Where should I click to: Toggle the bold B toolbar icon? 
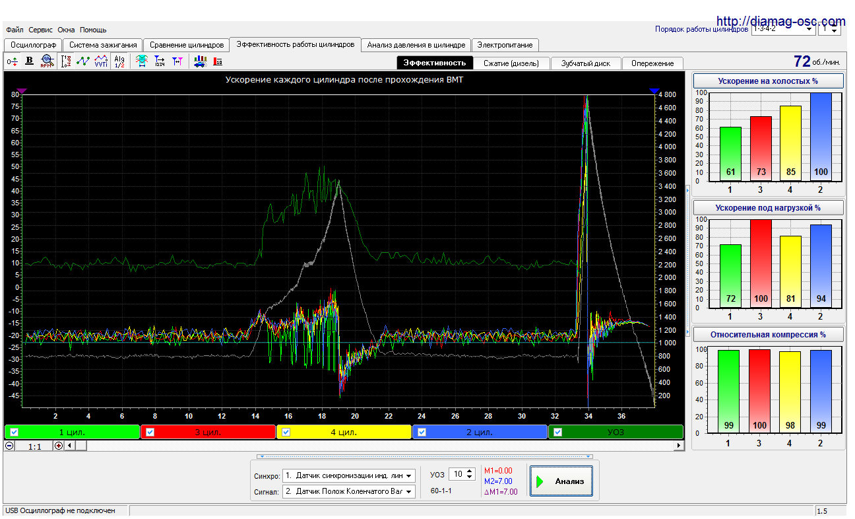[29, 61]
